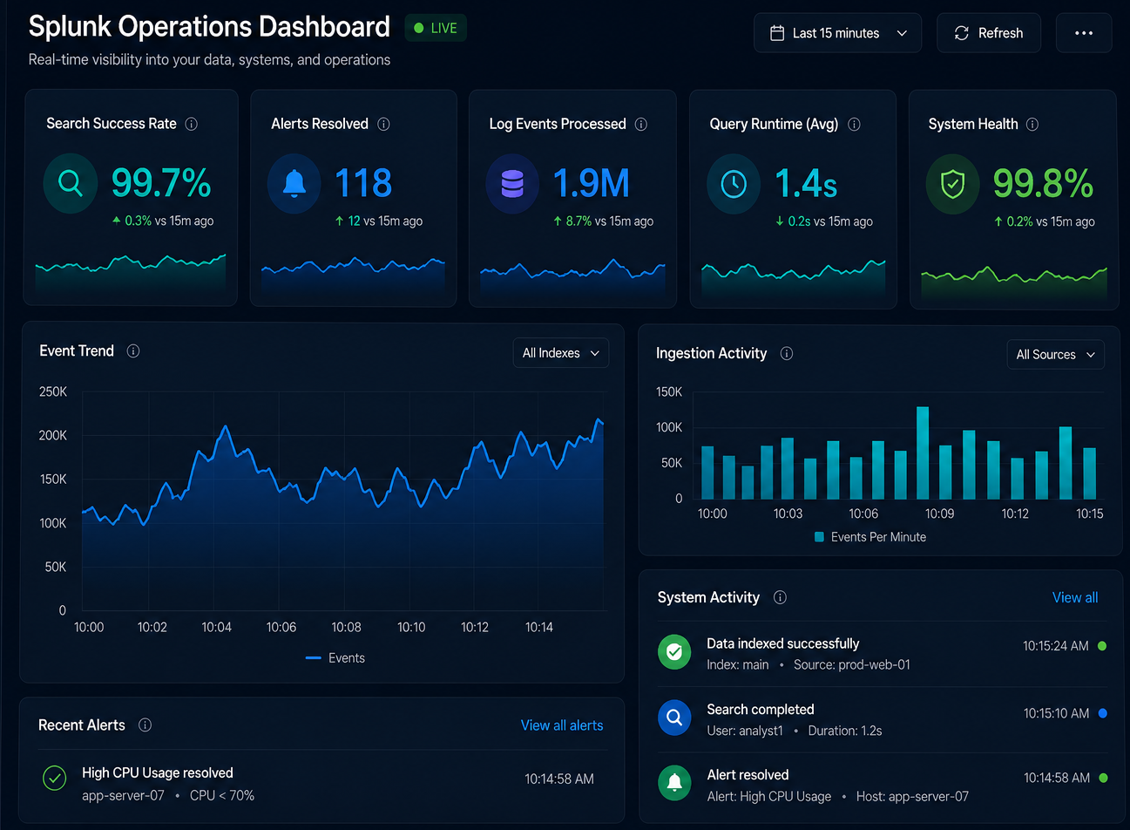Open the three-dots more options menu
Viewport: 1130px width, 830px height.
coord(1084,33)
